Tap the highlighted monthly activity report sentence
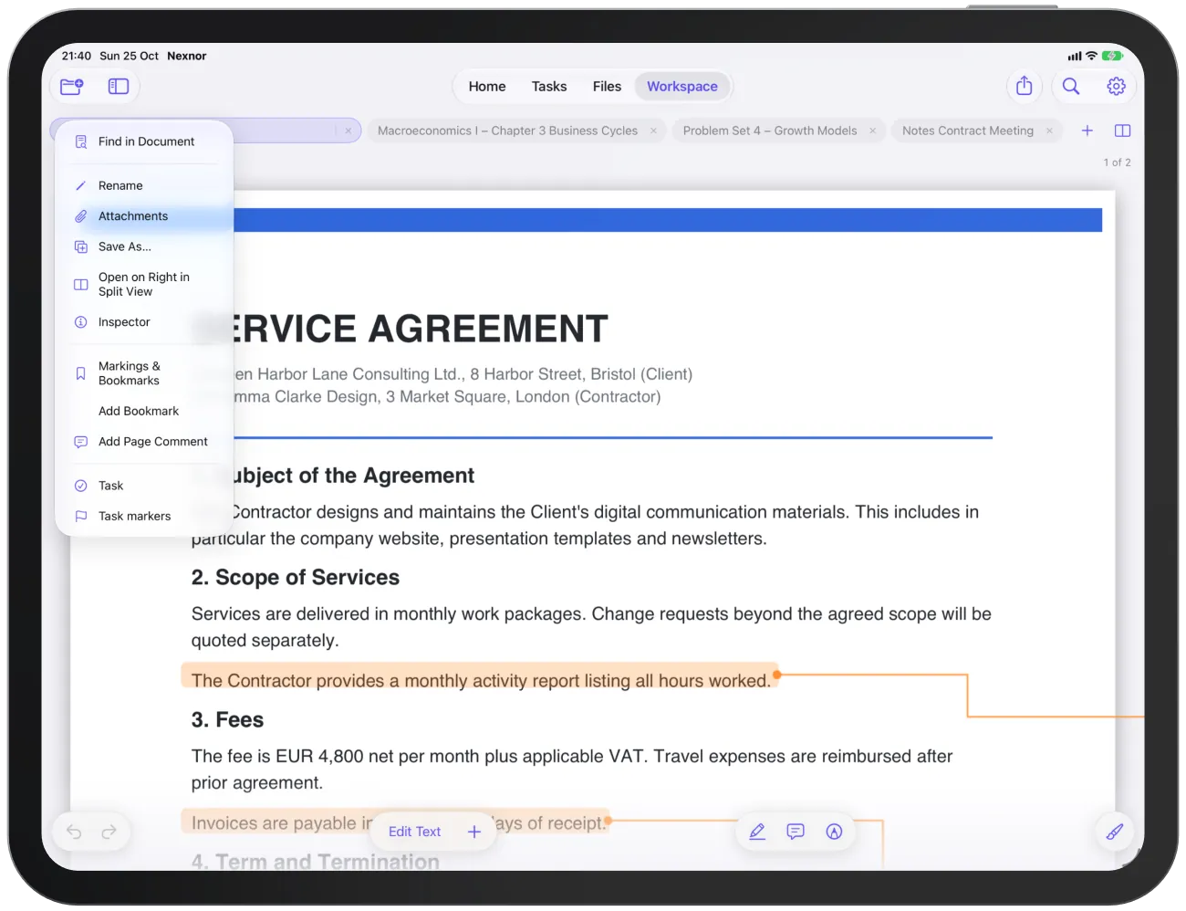 tap(481, 681)
